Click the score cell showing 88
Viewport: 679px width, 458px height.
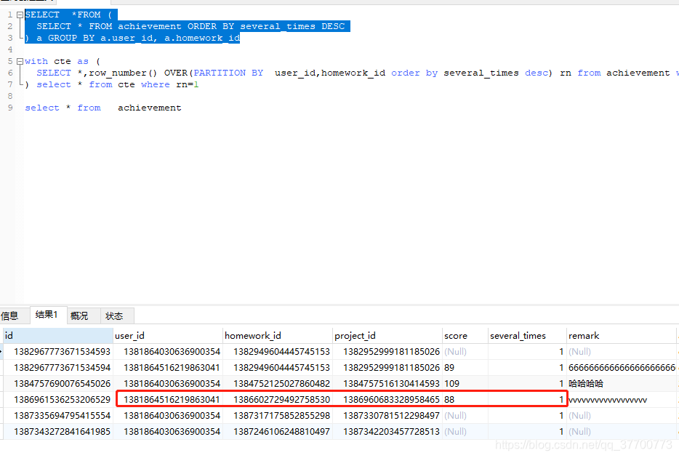(452, 399)
